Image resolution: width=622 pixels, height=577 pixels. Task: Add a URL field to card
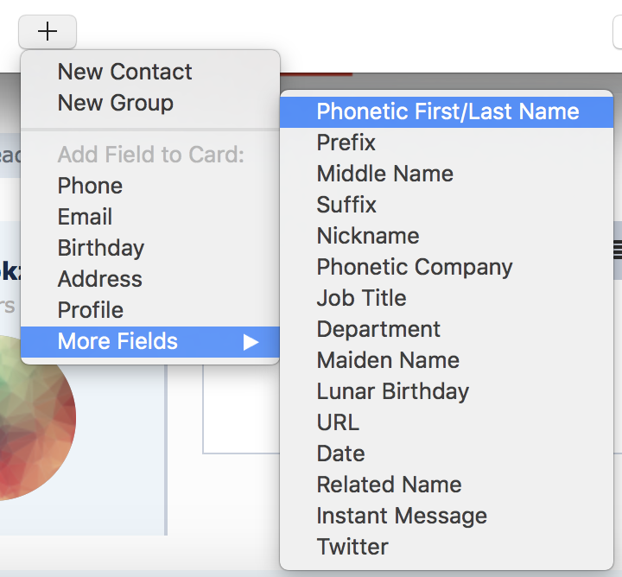click(337, 422)
